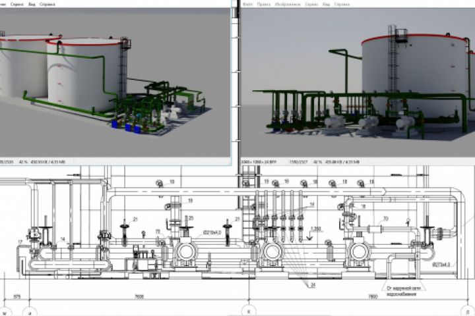Open Сервис menu in right viewer window

[311, 4]
